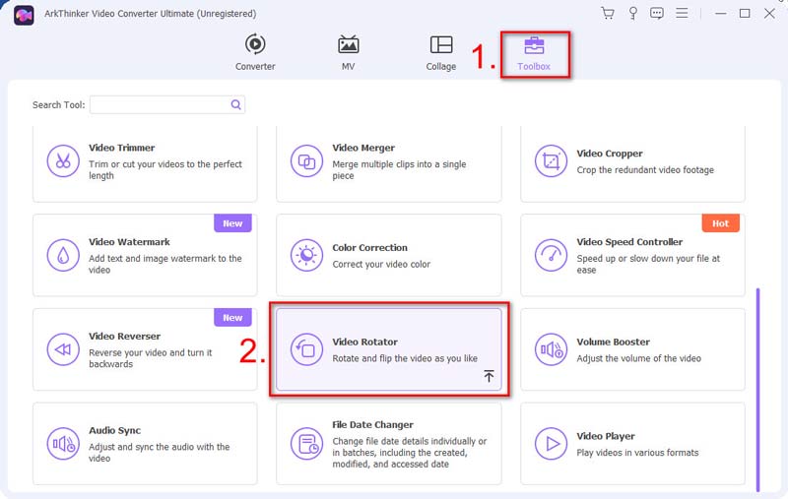Open the hamburger menu icon
Screen dimensions: 788x499
point(682,13)
